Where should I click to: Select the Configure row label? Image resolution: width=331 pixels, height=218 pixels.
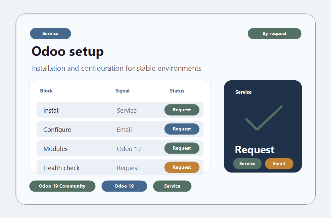tap(57, 129)
